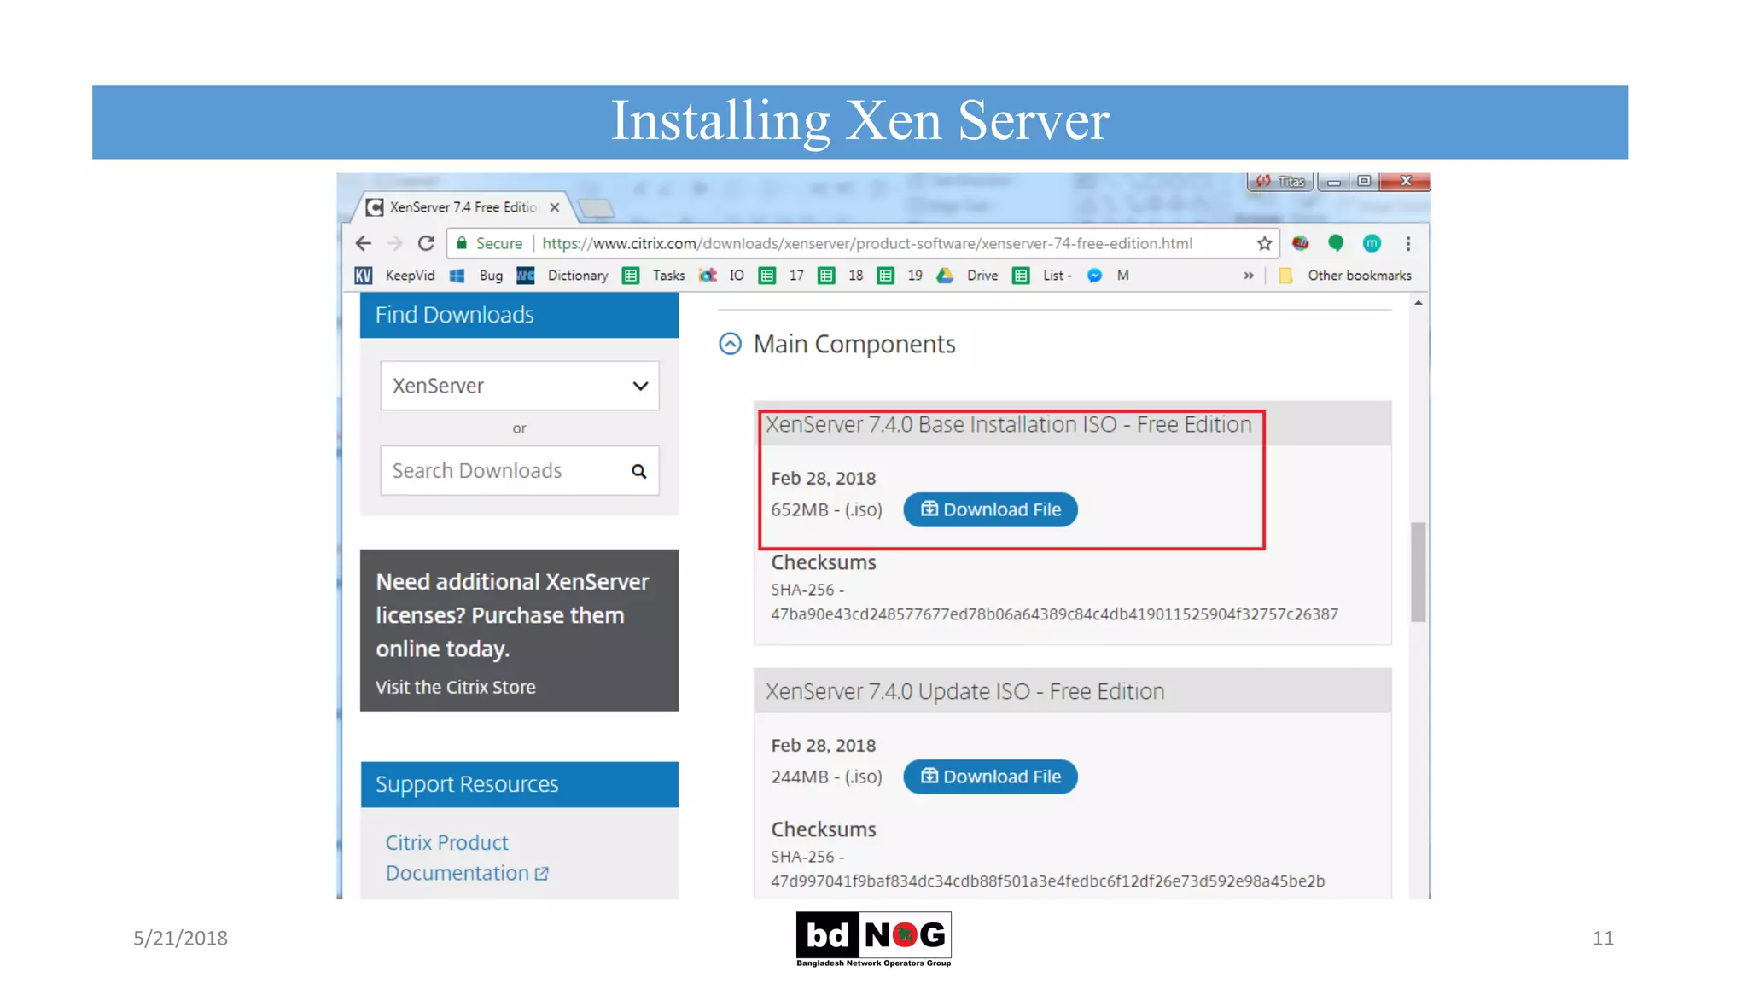The width and height of the screenshot is (1748, 983).
Task: Open the Google Drive bookmark
Action: (967, 276)
